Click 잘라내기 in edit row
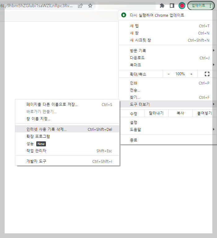This screenshot has width=217, height=238. 156,113
